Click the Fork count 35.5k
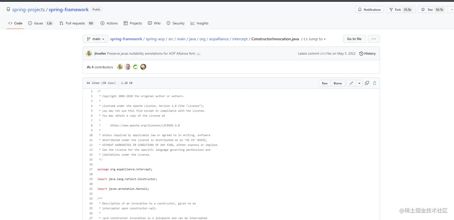 pos(407,10)
